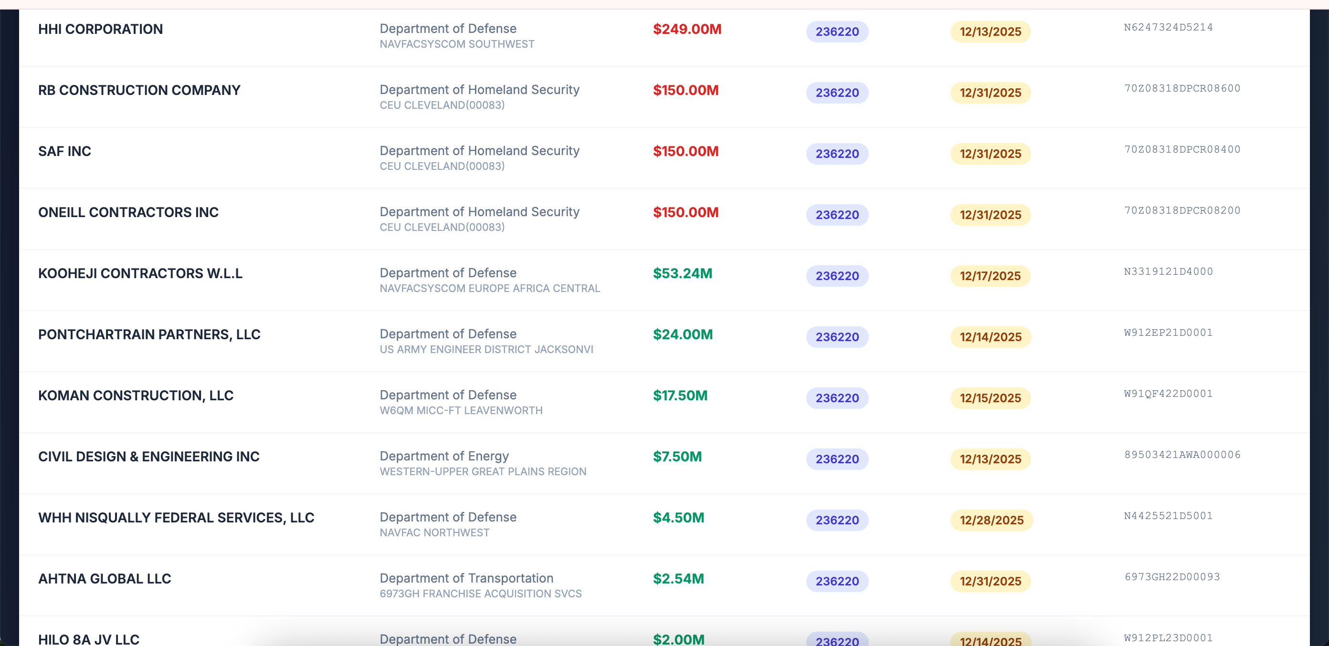1329x646 pixels.
Task: Click 12/28/2025 expiration date badge
Action: point(991,520)
